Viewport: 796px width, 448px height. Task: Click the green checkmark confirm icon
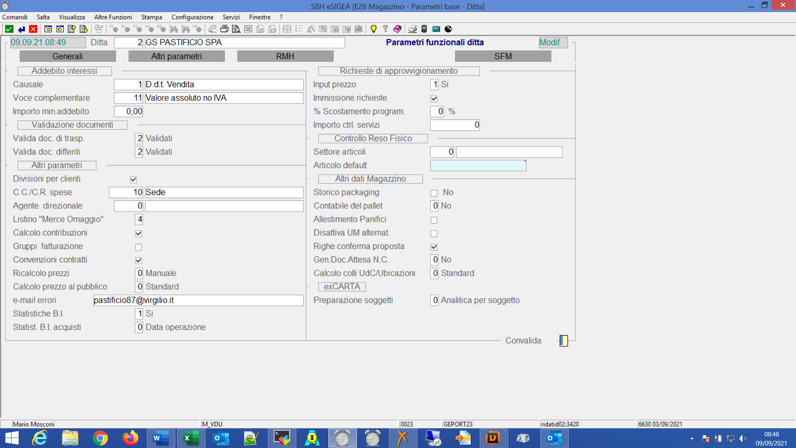point(9,29)
